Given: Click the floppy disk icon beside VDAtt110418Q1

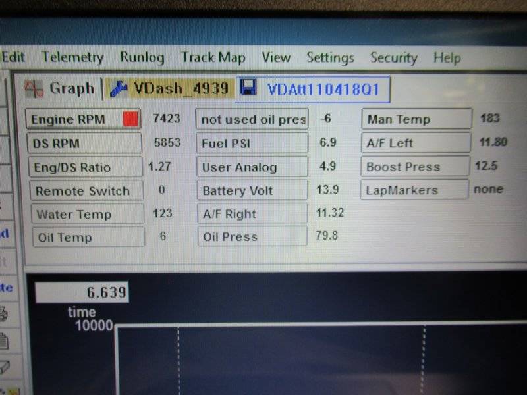Looking at the screenshot, I should (249, 89).
